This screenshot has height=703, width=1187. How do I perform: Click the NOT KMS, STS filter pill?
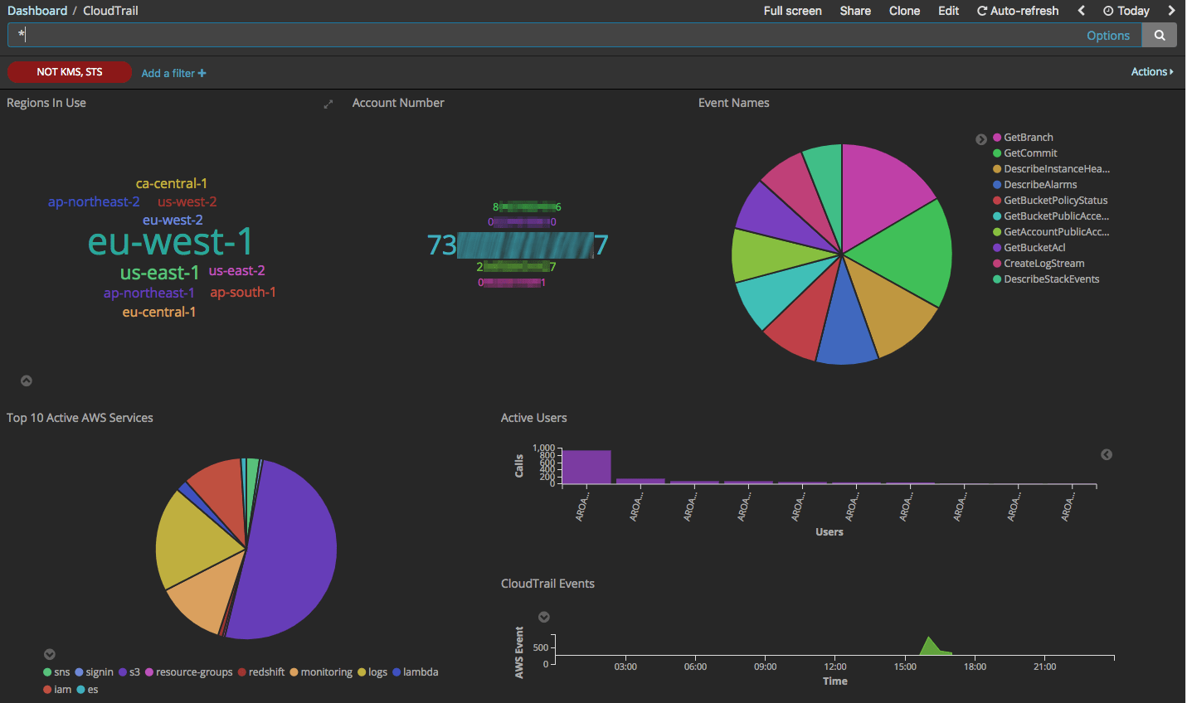tap(70, 72)
